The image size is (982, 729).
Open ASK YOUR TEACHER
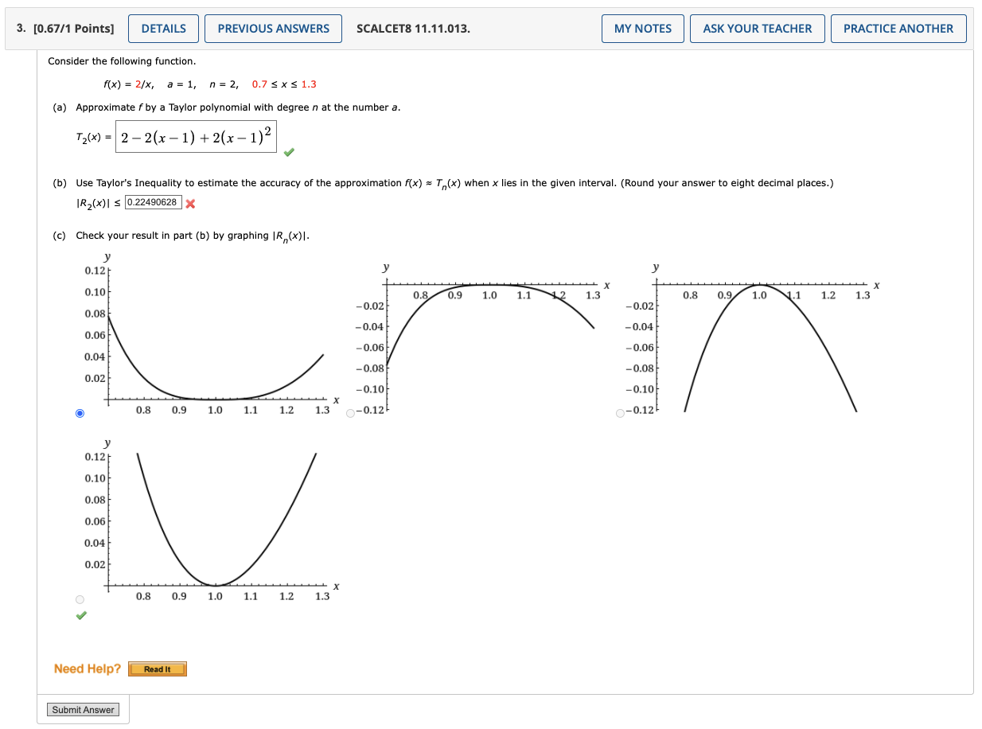(757, 28)
